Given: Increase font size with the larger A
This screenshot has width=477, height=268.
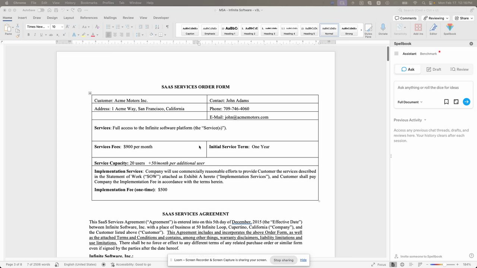Looking at the screenshot, I should point(68,27).
